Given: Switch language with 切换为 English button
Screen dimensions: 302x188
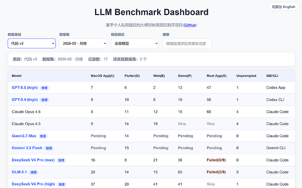Looking at the screenshot, I should [x=283, y=7].
